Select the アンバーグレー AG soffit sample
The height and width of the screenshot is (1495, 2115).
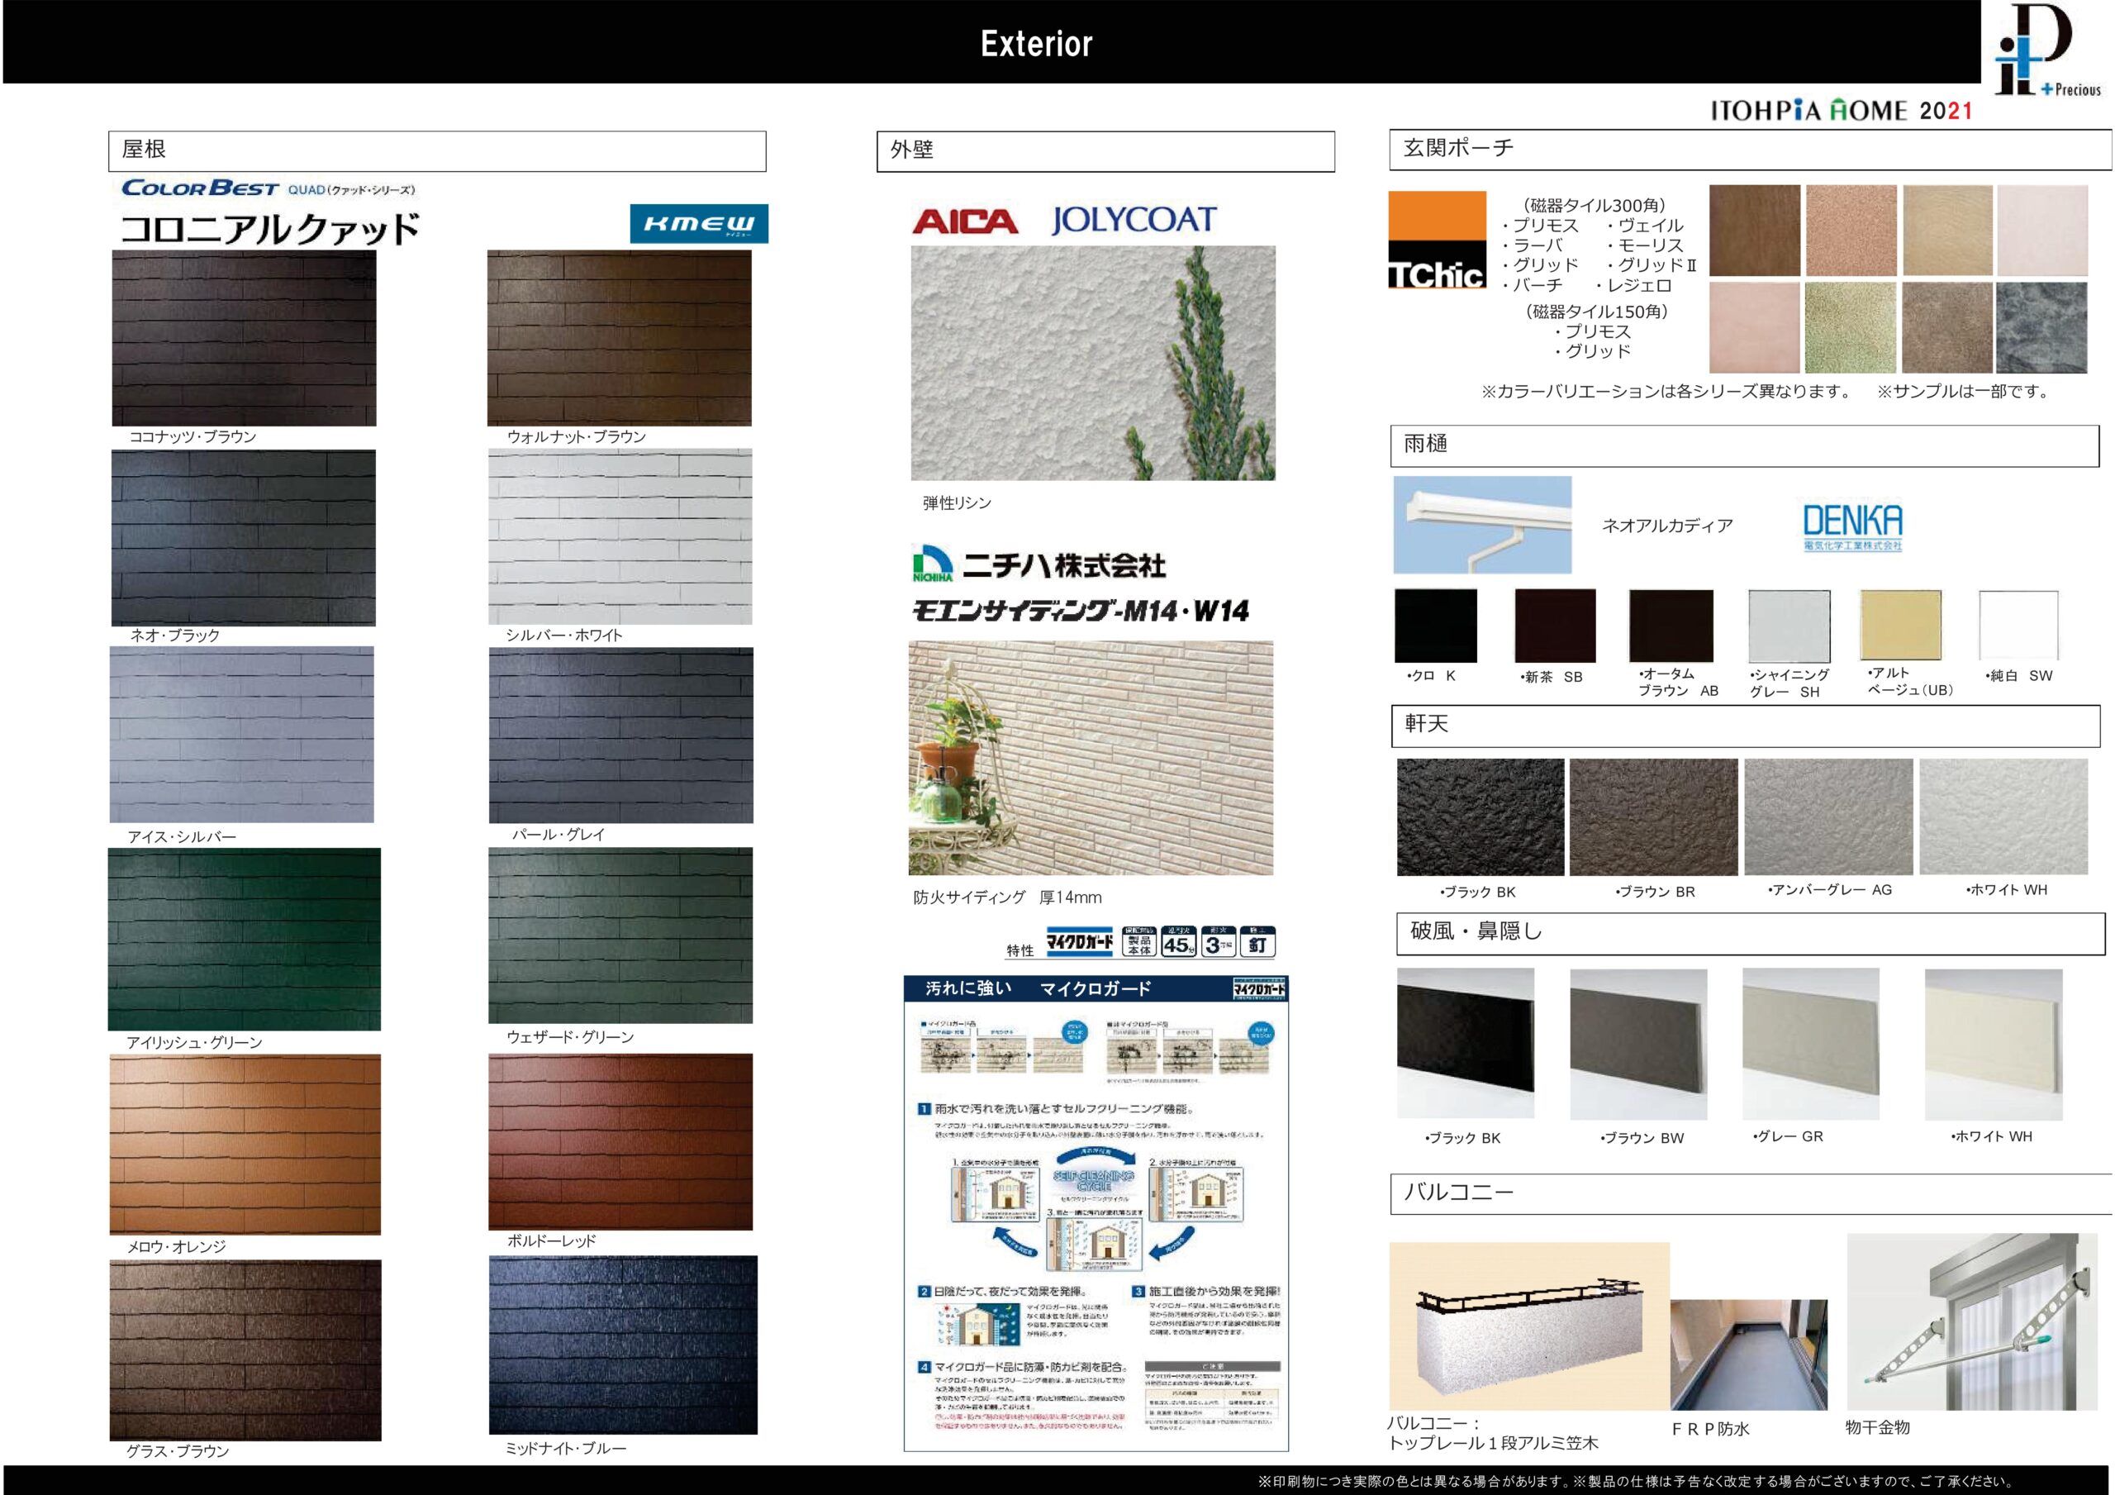1827,817
